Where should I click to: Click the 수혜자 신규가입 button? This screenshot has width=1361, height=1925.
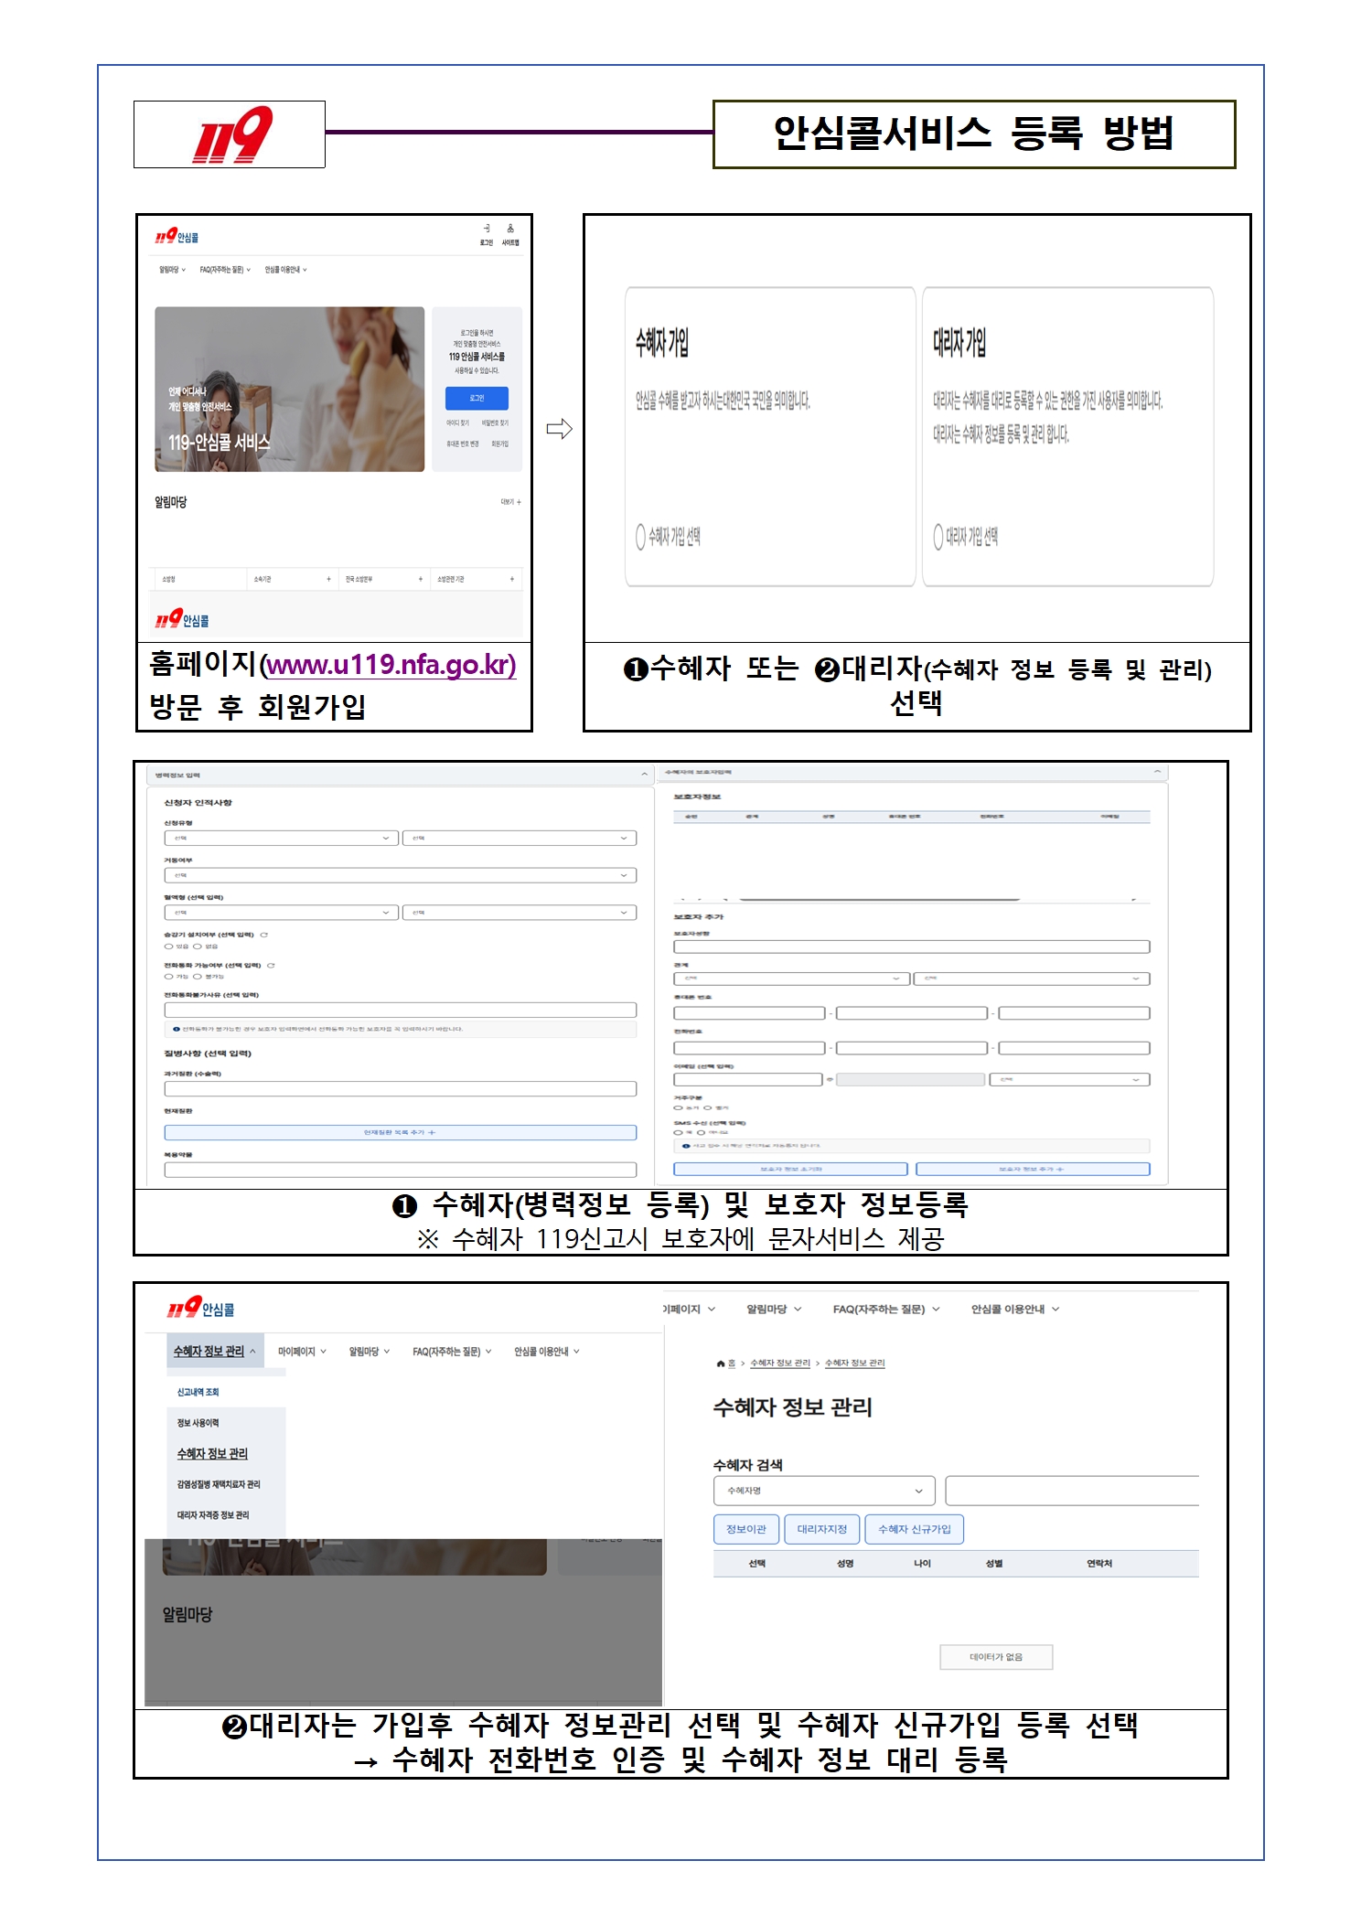[915, 1529]
